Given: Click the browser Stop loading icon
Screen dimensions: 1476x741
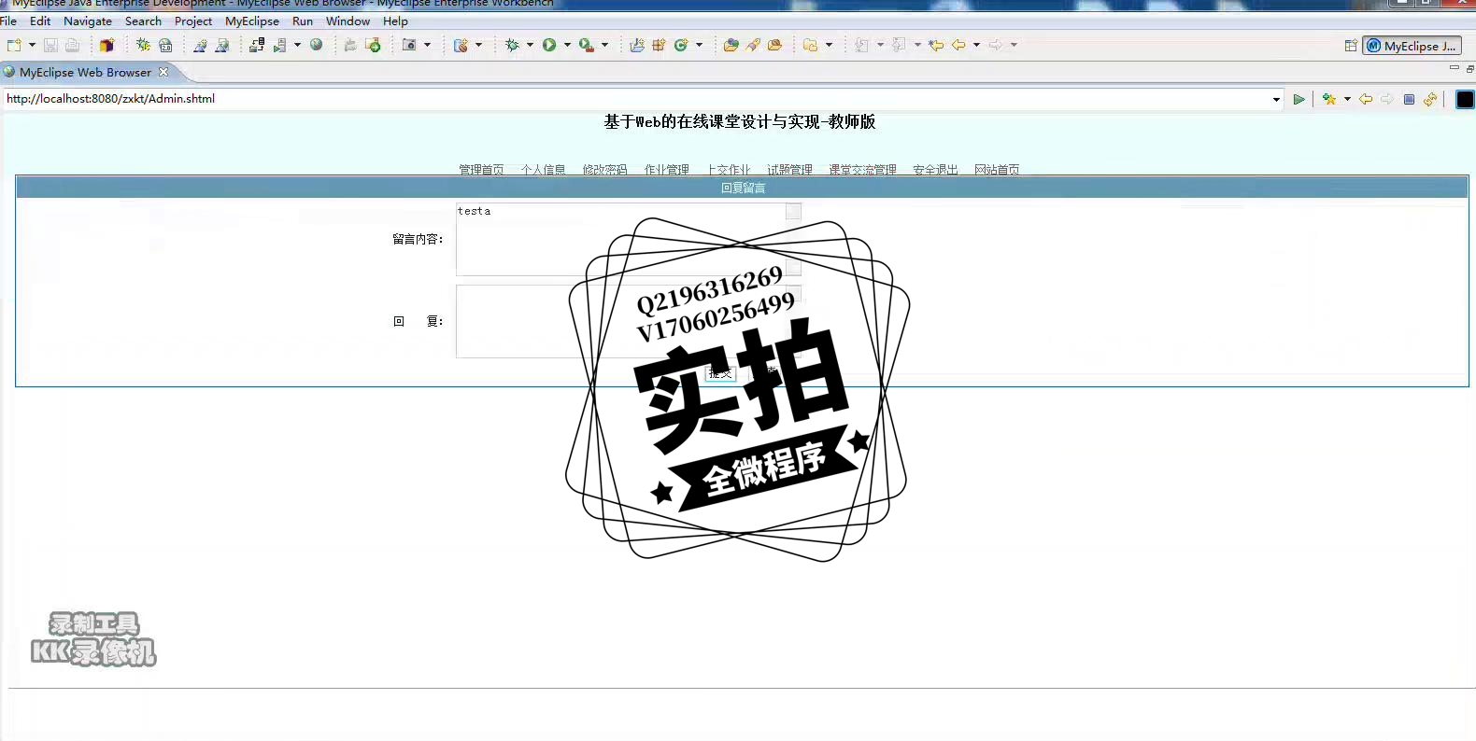Looking at the screenshot, I should [1409, 99].
